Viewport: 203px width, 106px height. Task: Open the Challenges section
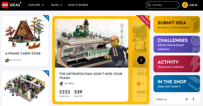pos(177,44)
